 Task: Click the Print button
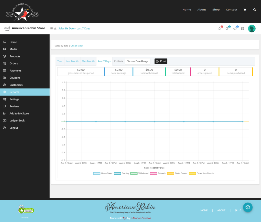[x=161, y=61]
